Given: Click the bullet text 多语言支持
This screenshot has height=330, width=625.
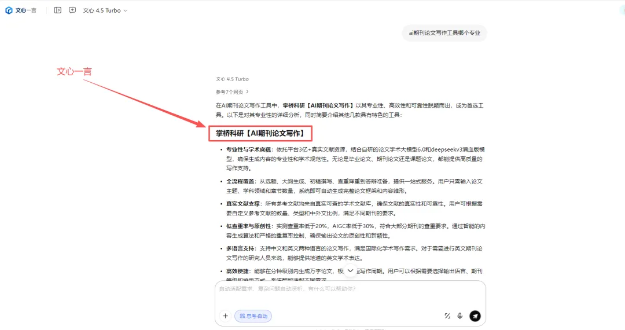Looking at the screenshot, I should pyautogui.click(x=240, y=248).
